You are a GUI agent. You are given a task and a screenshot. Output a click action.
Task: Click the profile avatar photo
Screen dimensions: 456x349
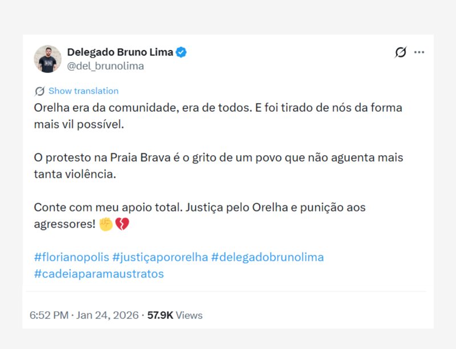[48, 59]
